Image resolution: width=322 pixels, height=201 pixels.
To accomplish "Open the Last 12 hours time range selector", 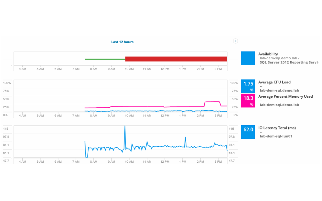I will [122, 42].
